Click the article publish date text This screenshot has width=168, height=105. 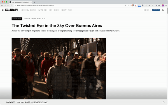coord(38,19)
